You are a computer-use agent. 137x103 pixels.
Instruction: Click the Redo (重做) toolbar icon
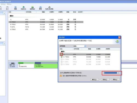(x=7, y=8)
